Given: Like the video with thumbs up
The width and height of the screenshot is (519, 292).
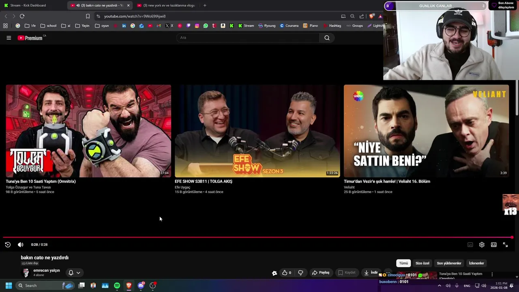Looking at the screenshot, I should coord(287,273).
